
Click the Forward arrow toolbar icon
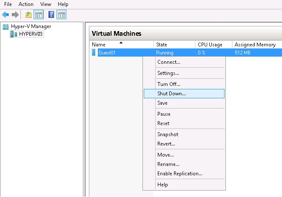coord(15,15)
